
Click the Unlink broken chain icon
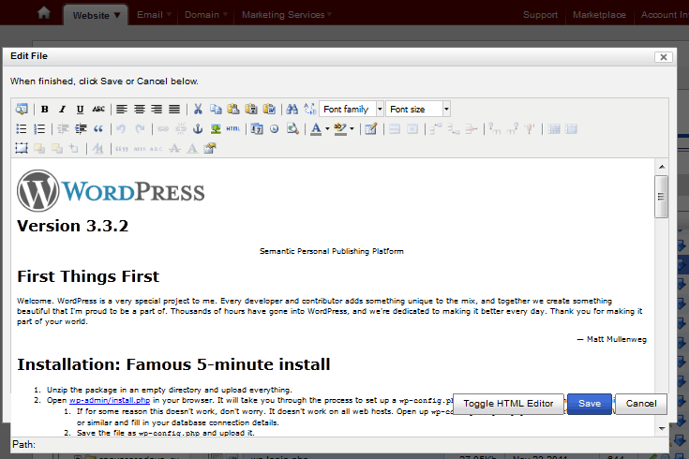click(181, 128)
